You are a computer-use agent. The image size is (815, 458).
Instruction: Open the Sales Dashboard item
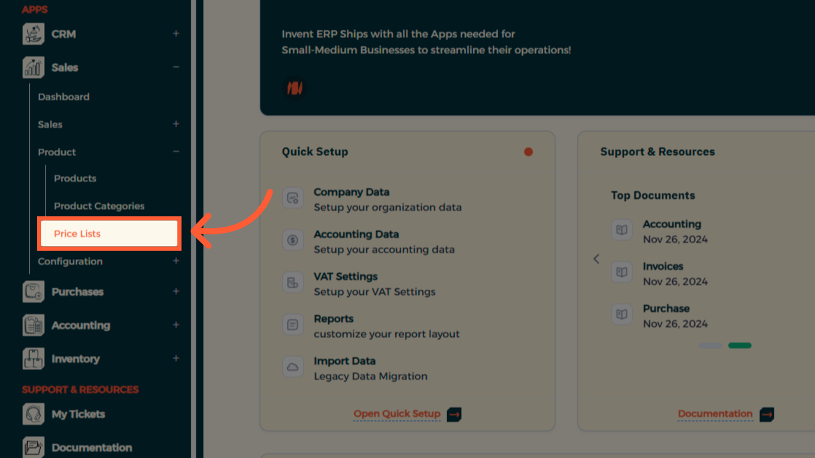(64, 97)
